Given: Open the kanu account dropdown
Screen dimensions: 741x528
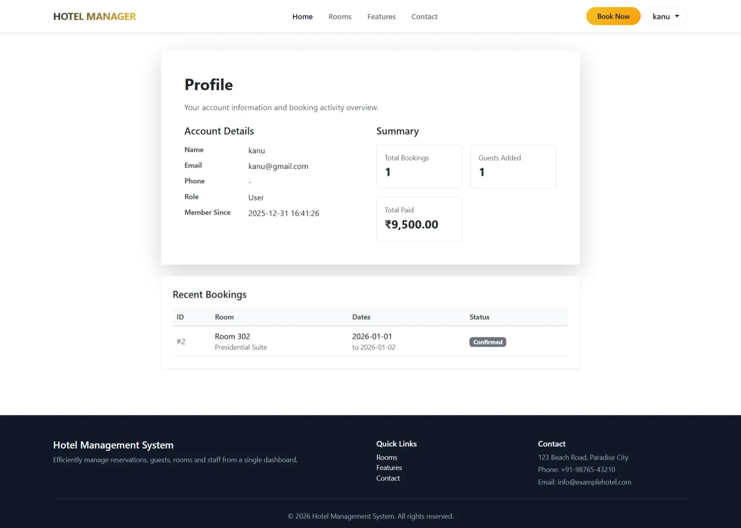Looking at the screenshot, I should [x=661, y=16].
